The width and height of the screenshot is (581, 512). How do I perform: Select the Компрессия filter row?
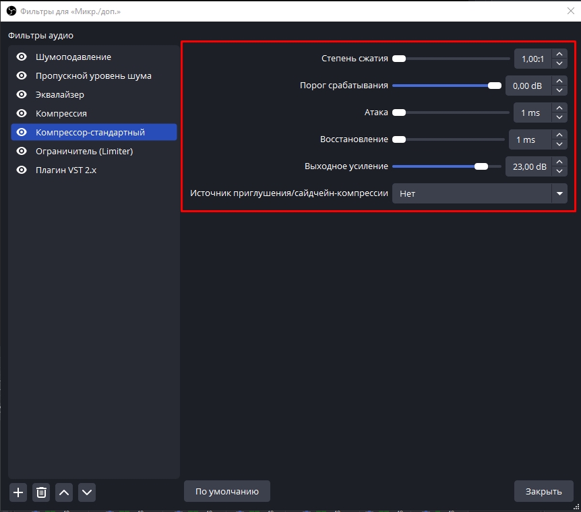[x=94, y=113]
